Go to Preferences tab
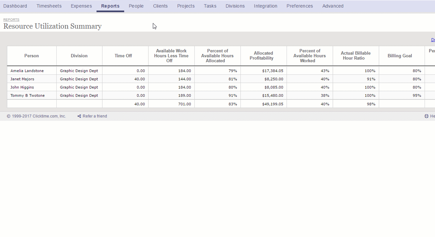The image size is (435, 237). pyautogui.click(x=300, y=6)
